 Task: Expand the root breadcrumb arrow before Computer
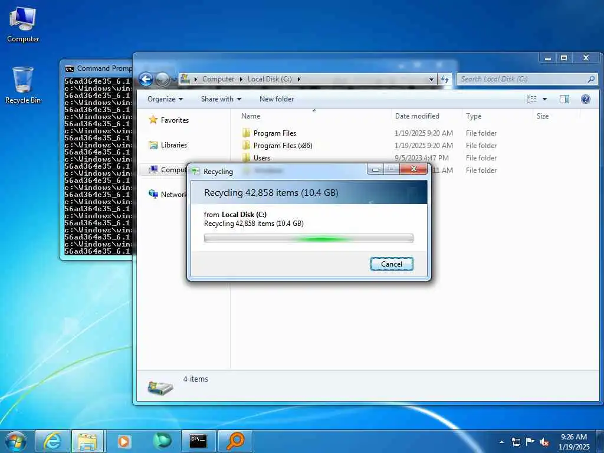pyautogui.click(x=196, y=79)
